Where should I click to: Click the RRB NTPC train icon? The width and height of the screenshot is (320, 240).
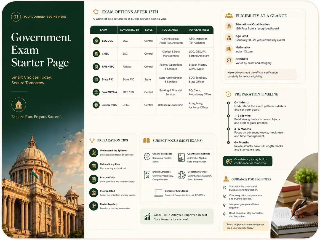[96, 66]
